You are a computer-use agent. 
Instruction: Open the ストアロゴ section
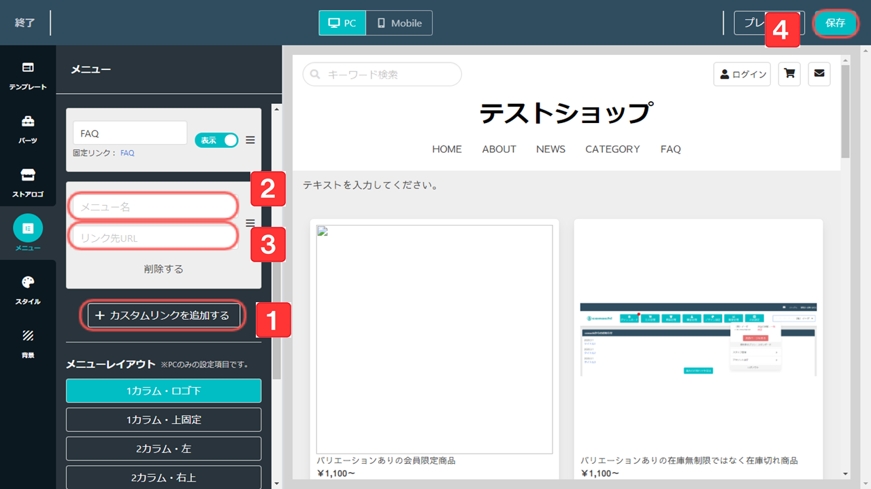point(28,182)
